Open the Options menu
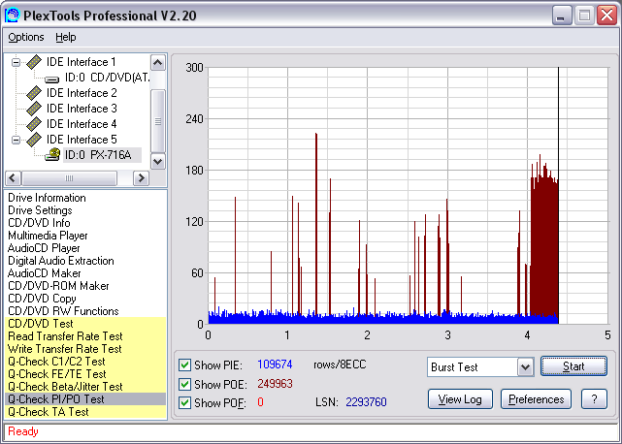 tap(26, 37)
